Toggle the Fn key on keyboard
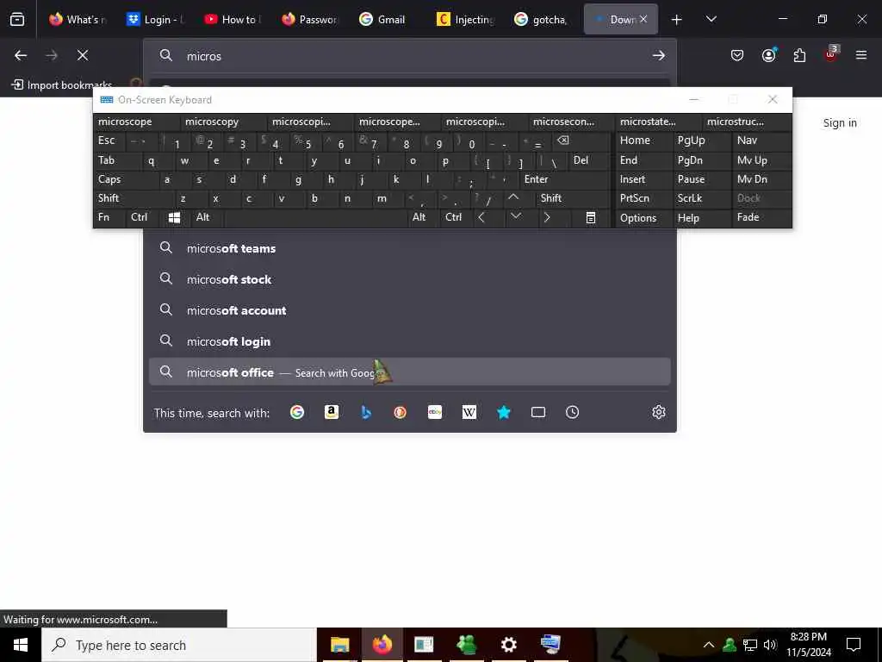The image size is (882, 662). click(x=109, y=217)
